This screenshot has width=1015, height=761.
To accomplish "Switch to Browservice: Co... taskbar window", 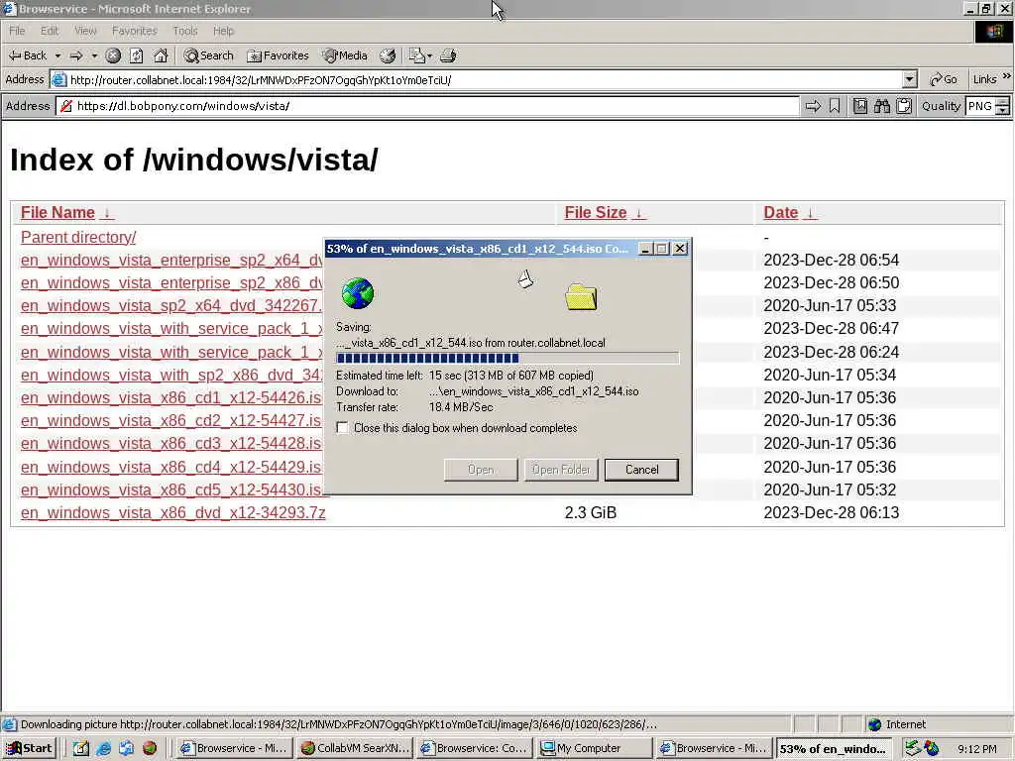I will coord(474,748).
